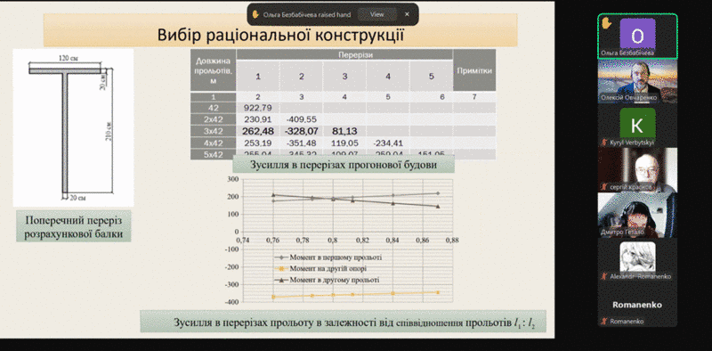Click the T-beam cross-section drawing

[73, 127]
